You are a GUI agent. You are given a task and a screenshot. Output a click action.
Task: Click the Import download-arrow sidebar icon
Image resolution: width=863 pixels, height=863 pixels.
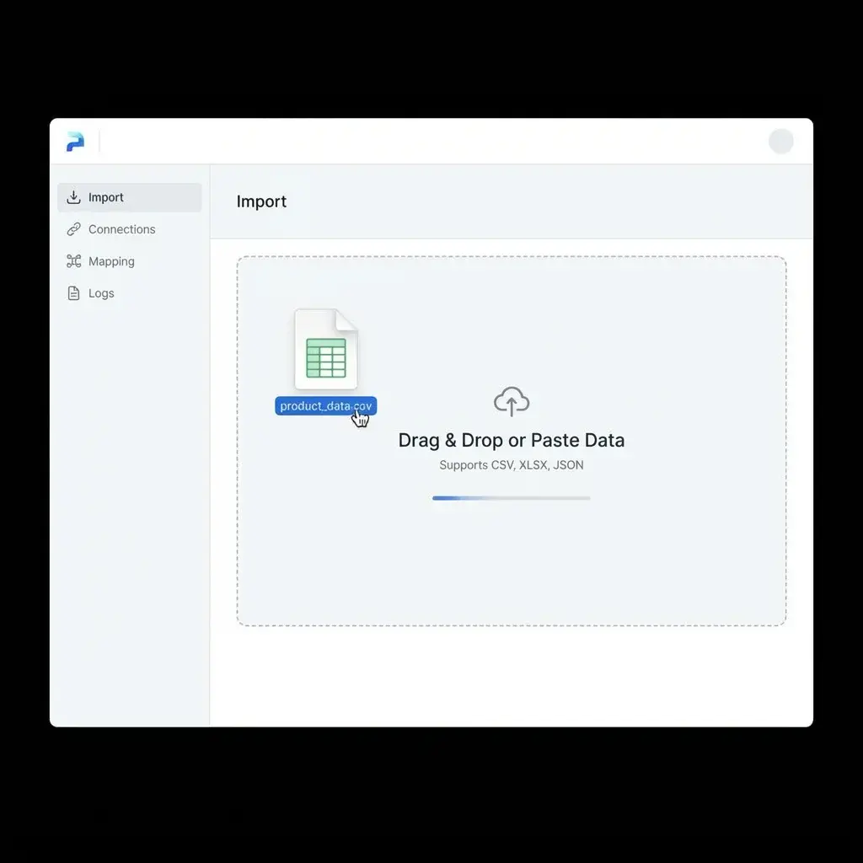pyautogui.click(x=73, y=197)
